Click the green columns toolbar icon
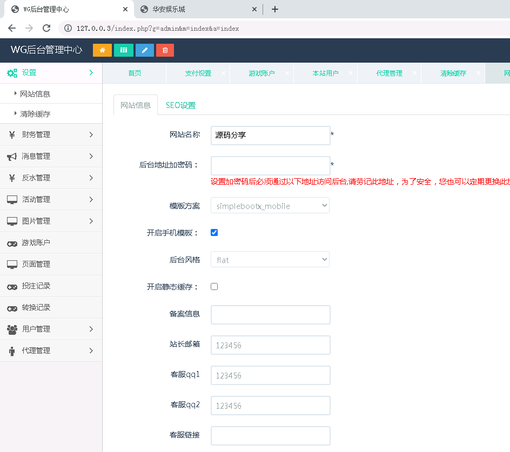This screenshot has width=510, height=452. pos(124,50)
